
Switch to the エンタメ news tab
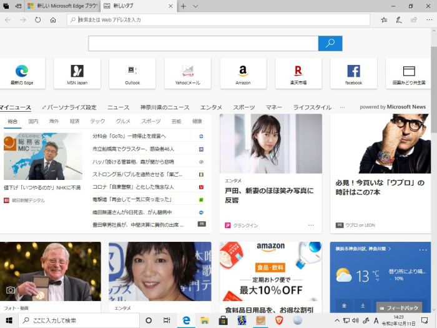[211, 107]
